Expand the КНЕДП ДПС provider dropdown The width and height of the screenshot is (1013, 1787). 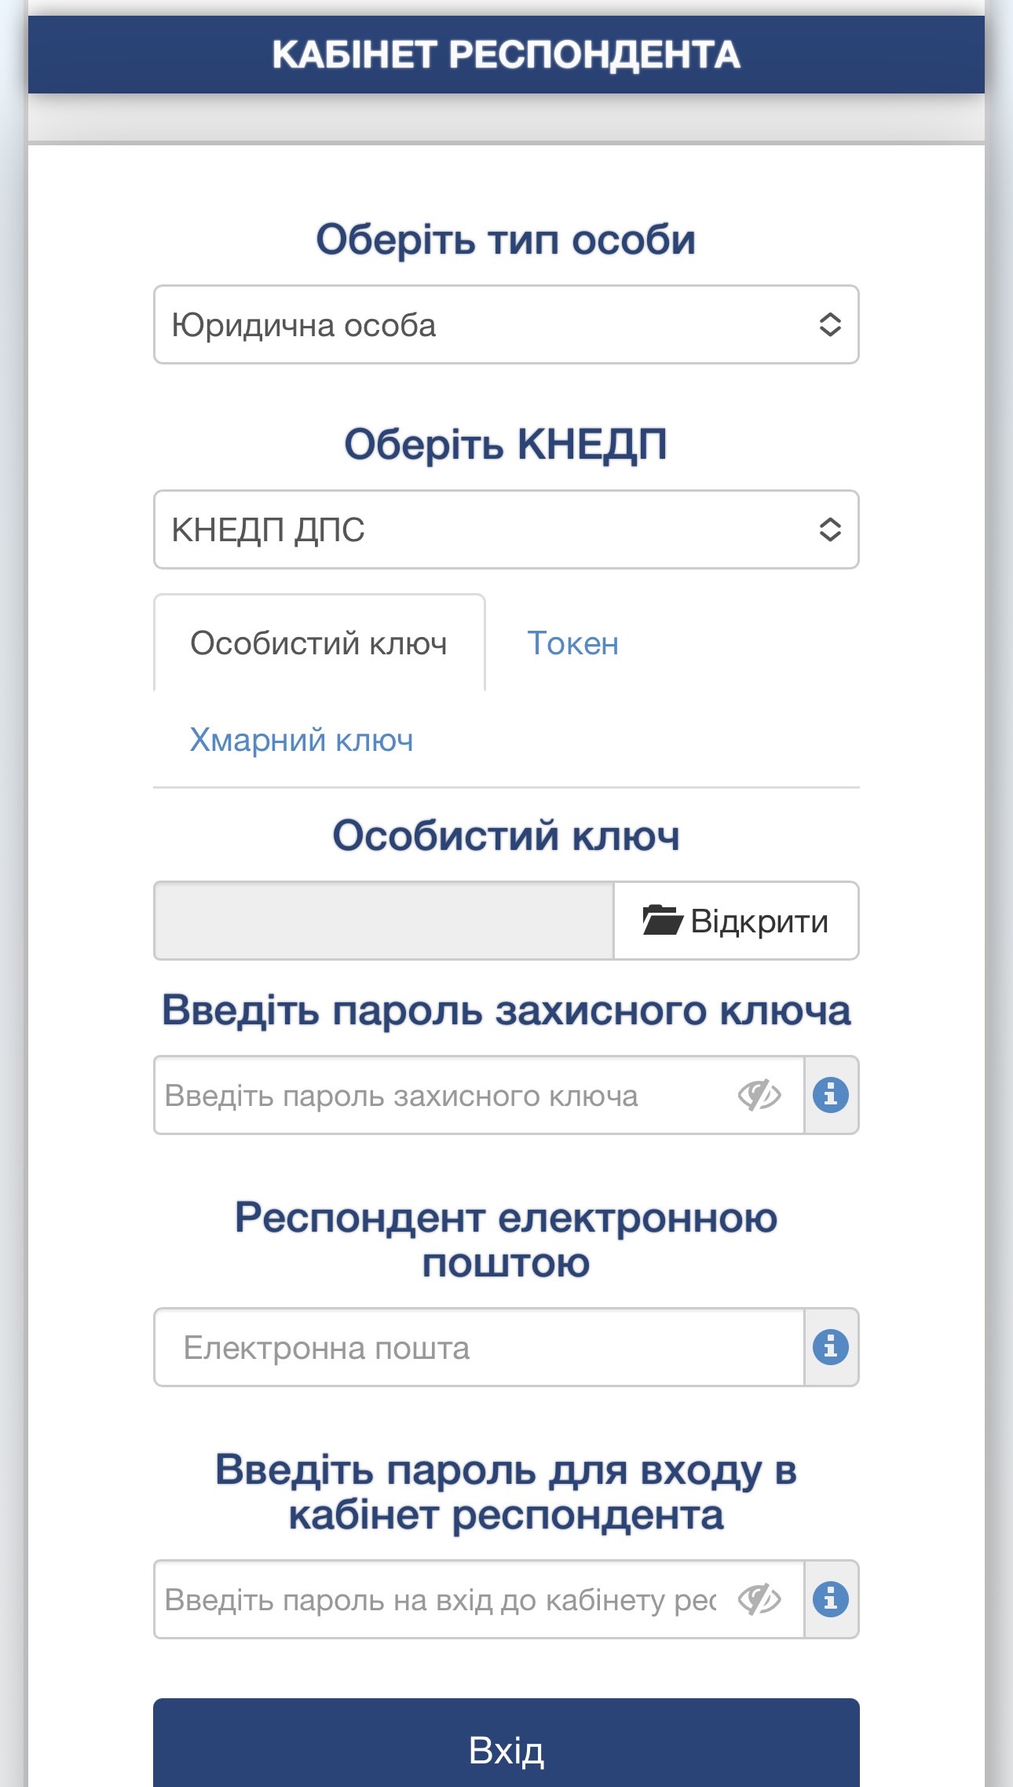pyautogui.click(x=506, y=529)
